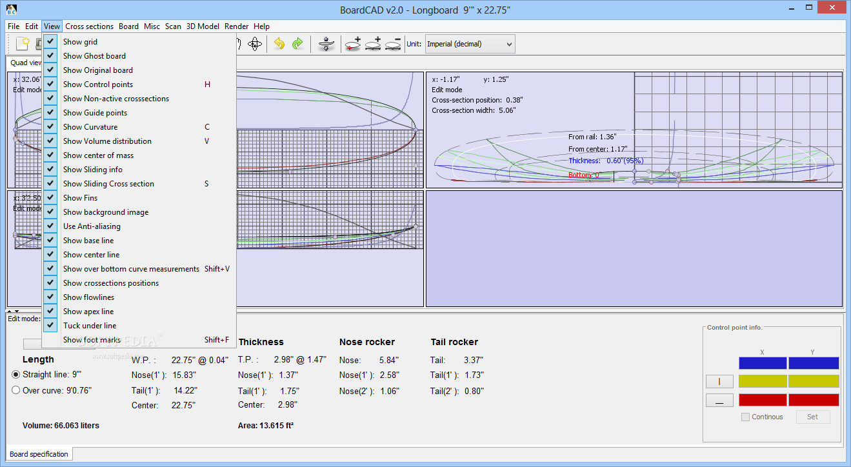This screenshot has width=851, height=467.
Task: Toggle Tuck under line
Action: [139, 326]
